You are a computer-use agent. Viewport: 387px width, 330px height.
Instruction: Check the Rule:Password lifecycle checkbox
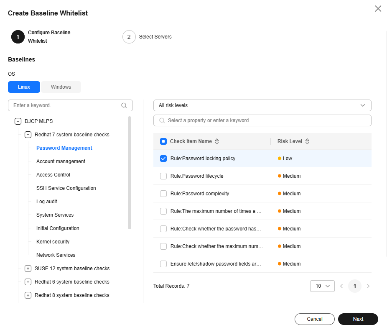point(163,176)
